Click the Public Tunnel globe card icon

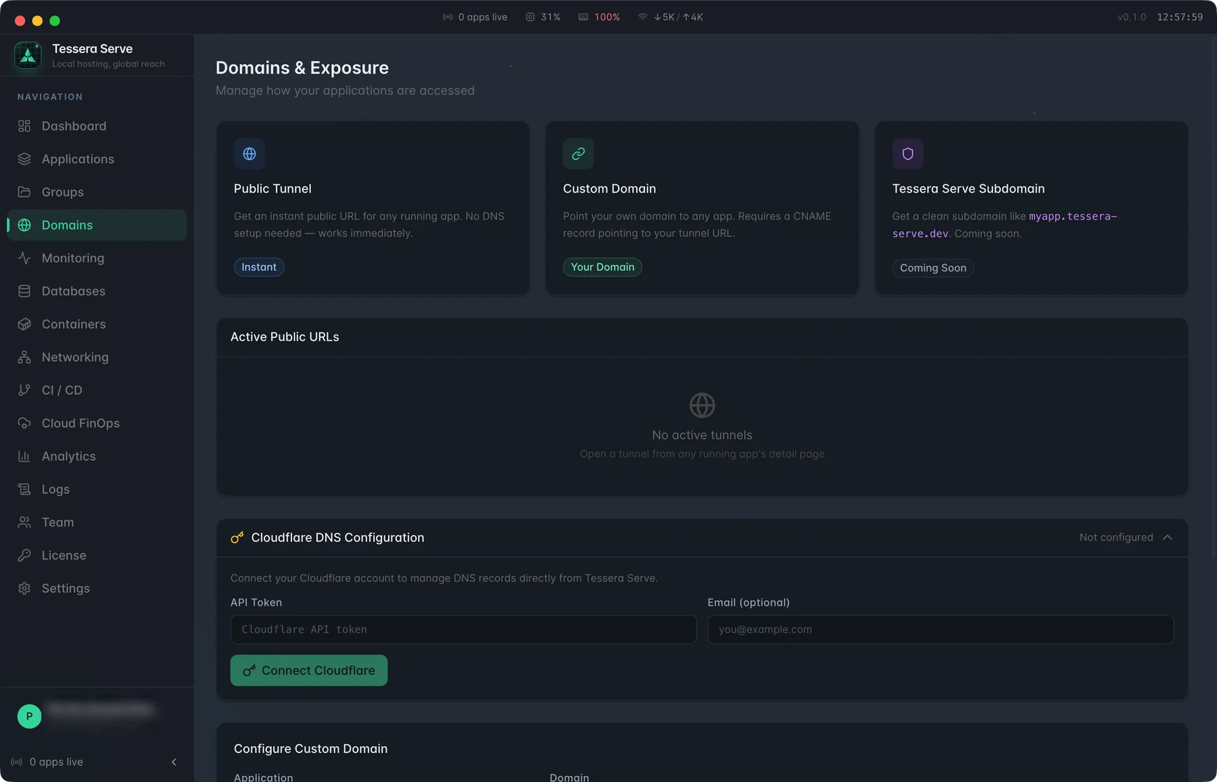click(x=249, y=154)
